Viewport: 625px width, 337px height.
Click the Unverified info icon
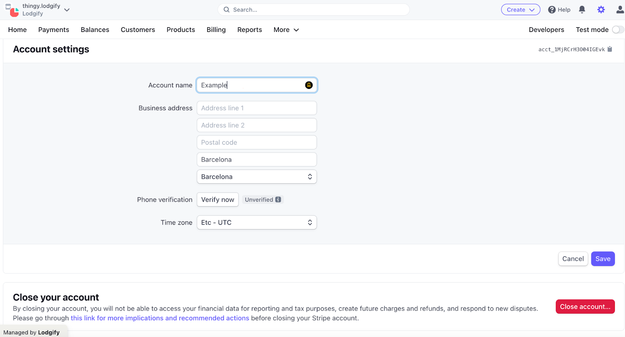pyautogui.click(x=278, y=200)
